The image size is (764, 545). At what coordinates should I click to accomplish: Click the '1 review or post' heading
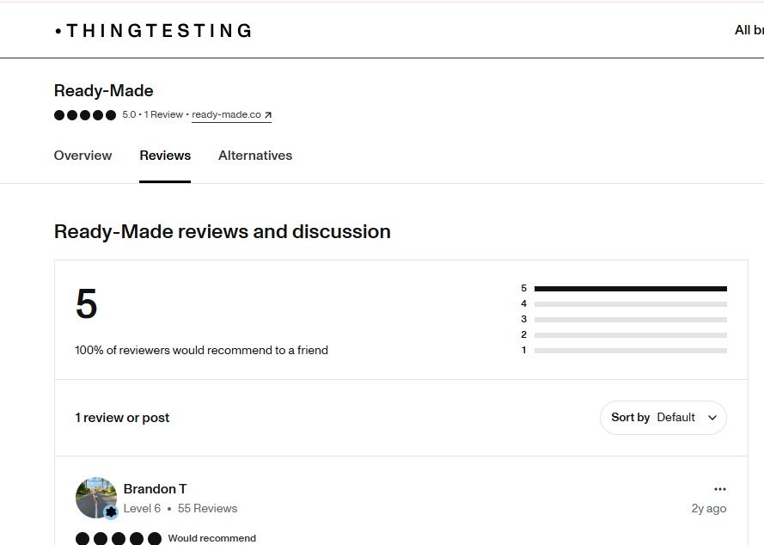click(x=122, y=418)
